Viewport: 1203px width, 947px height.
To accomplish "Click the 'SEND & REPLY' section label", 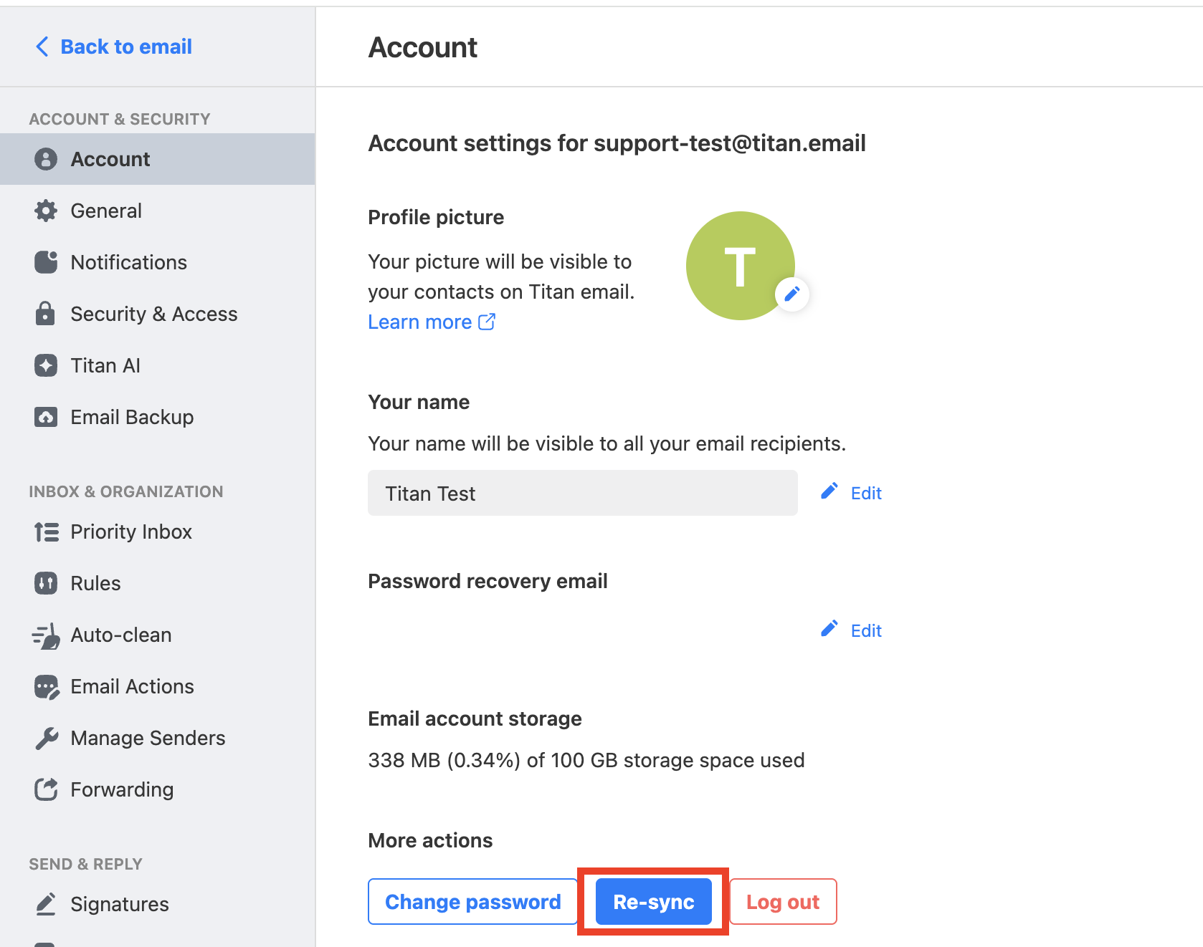I will 86,864.
